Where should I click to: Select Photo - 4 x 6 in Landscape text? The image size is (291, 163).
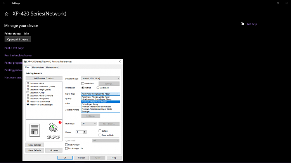[x=41, y=105]
